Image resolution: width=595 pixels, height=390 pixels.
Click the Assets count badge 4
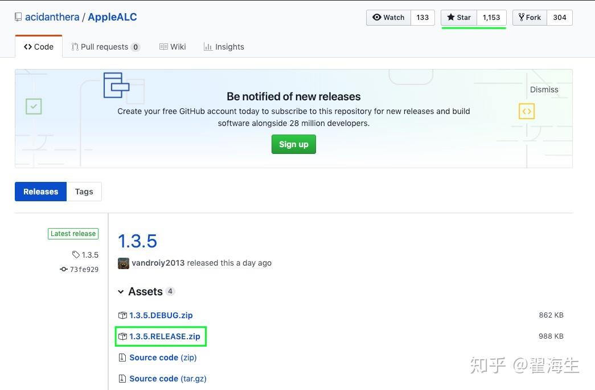pos(170,291)
